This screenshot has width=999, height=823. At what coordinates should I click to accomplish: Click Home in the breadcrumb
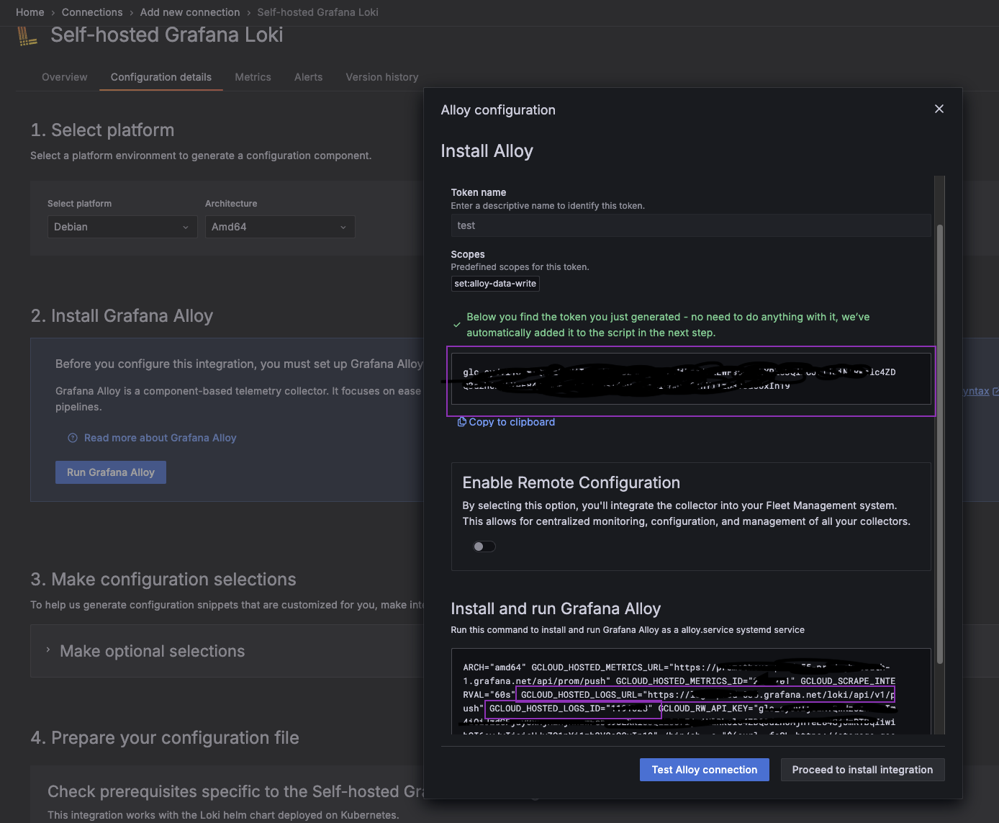30,12
